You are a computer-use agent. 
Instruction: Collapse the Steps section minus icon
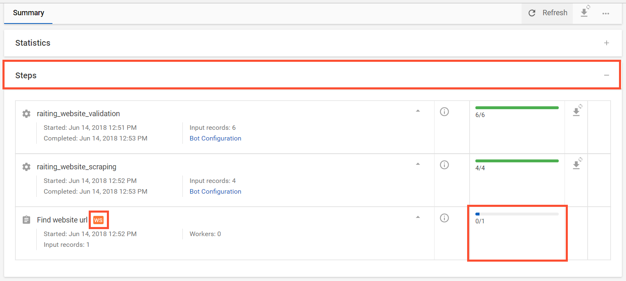tap(606, 75)
